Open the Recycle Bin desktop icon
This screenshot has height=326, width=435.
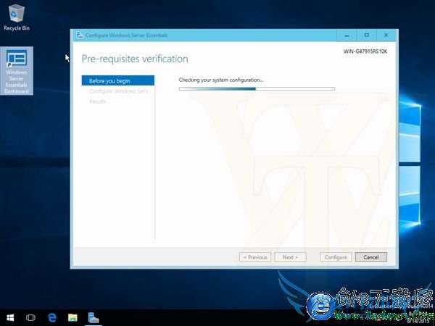coord(17,17)
